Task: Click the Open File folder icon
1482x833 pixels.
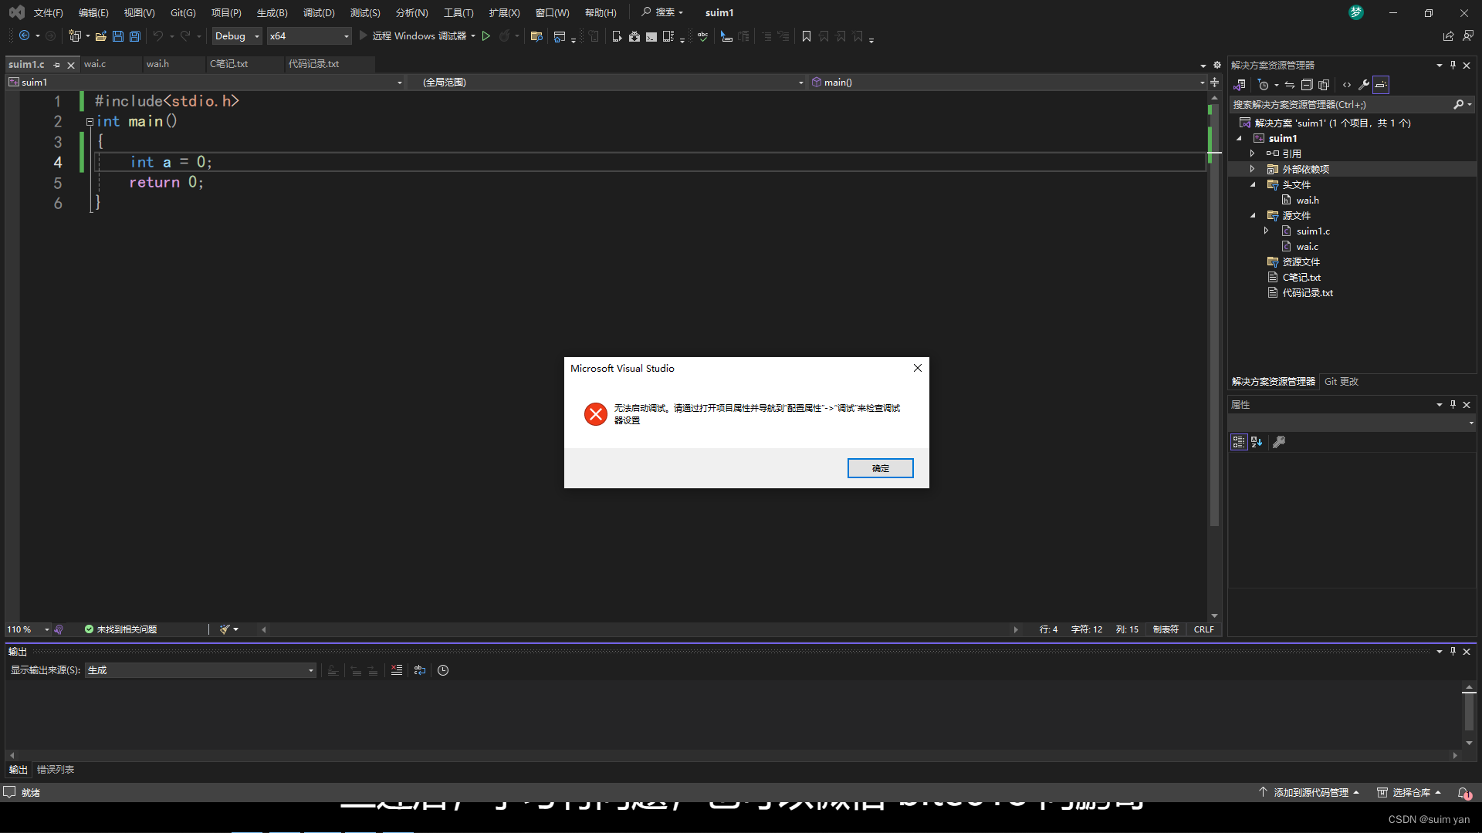Action: click(x=100, y=36)
